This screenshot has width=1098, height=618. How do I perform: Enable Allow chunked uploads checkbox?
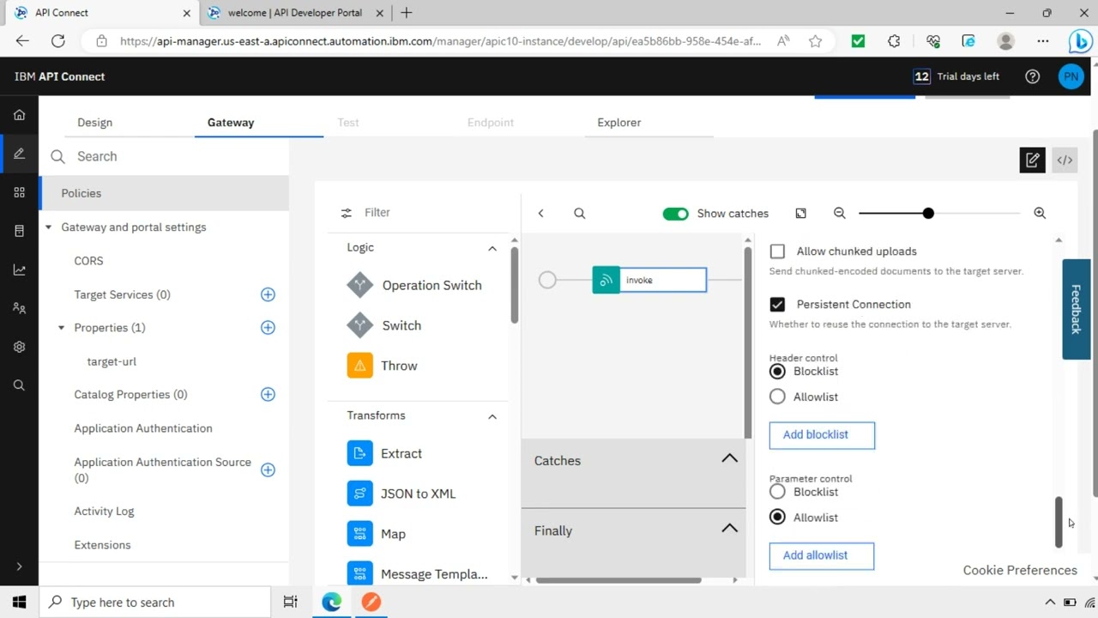pos(777,251)
